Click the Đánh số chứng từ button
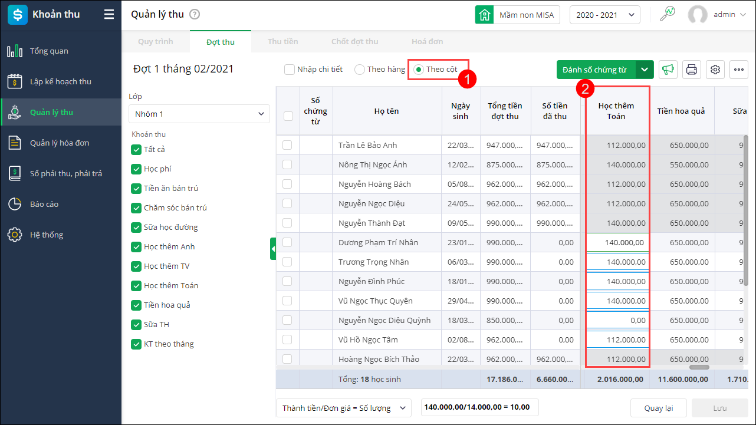Screen dimensions: 756x425 pyautogui.click(x=596, y=70)
